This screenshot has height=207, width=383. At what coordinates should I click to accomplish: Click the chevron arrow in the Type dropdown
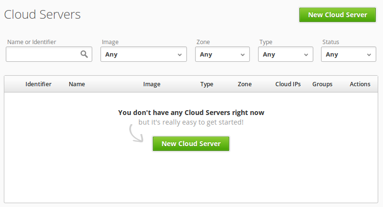306,55
